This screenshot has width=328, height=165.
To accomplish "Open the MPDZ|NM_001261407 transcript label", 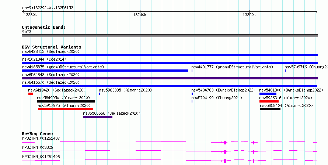I will pos(41,138).
